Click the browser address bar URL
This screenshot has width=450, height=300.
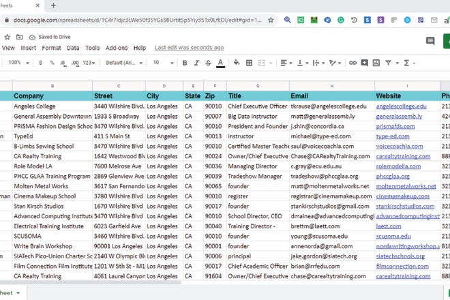pos(138,20)
